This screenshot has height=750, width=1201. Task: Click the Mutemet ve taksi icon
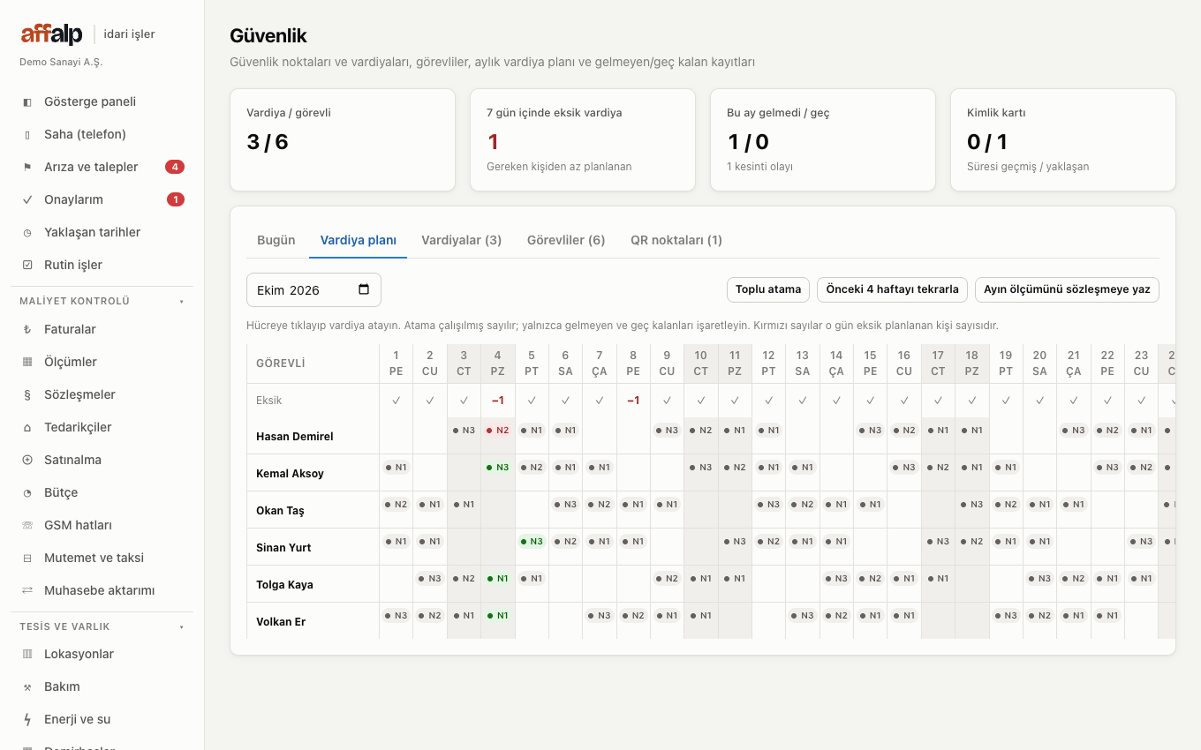(x=27, y=558)
